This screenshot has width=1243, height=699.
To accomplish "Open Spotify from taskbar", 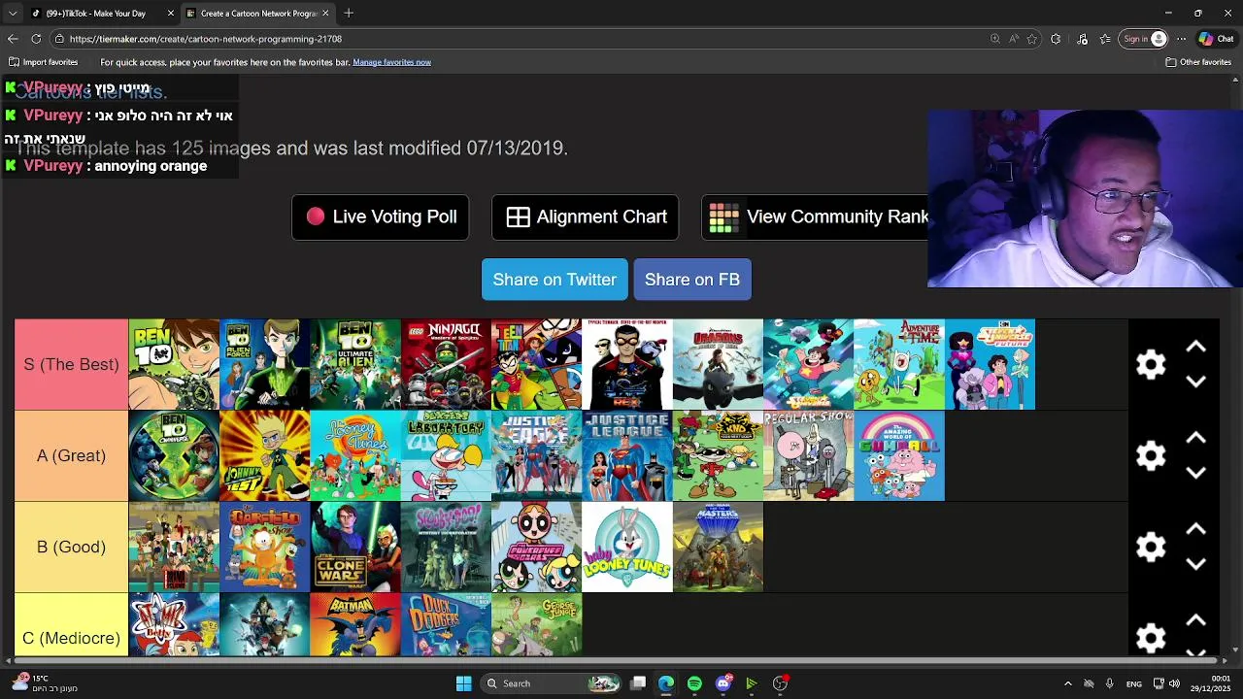I will point(694,683).
